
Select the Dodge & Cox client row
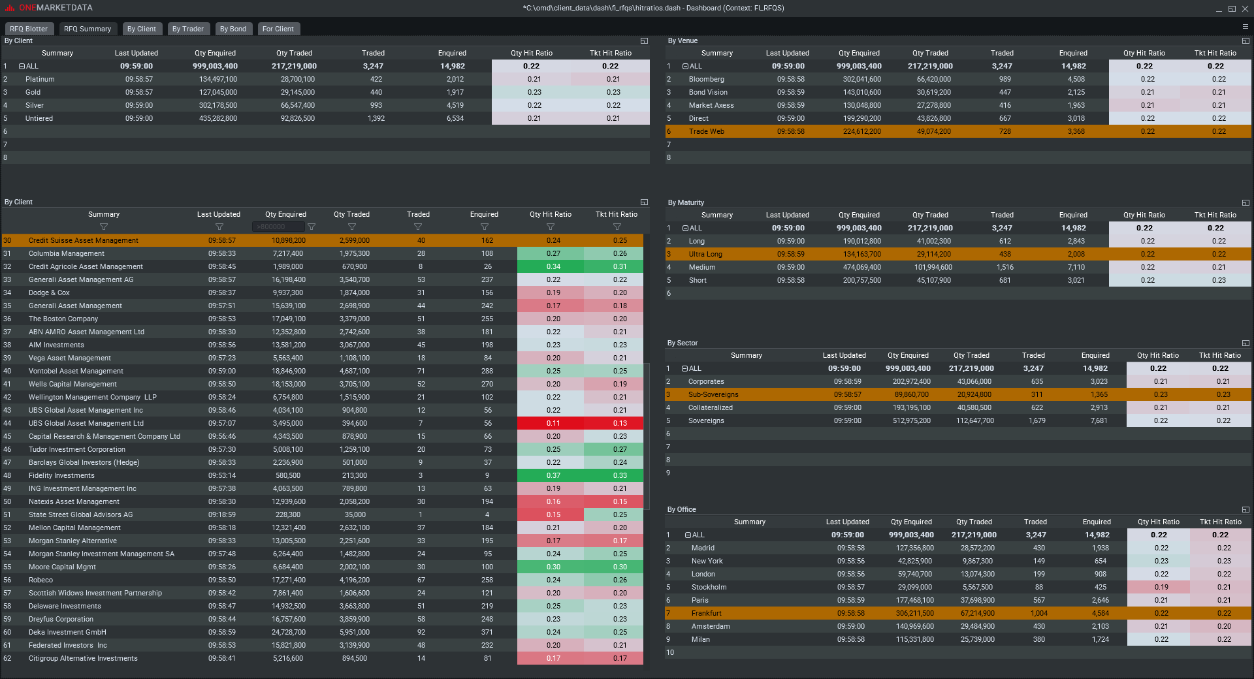[323, 292]
